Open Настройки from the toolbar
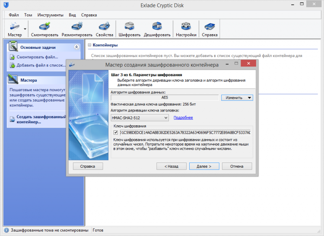 (x=186, y=29)
